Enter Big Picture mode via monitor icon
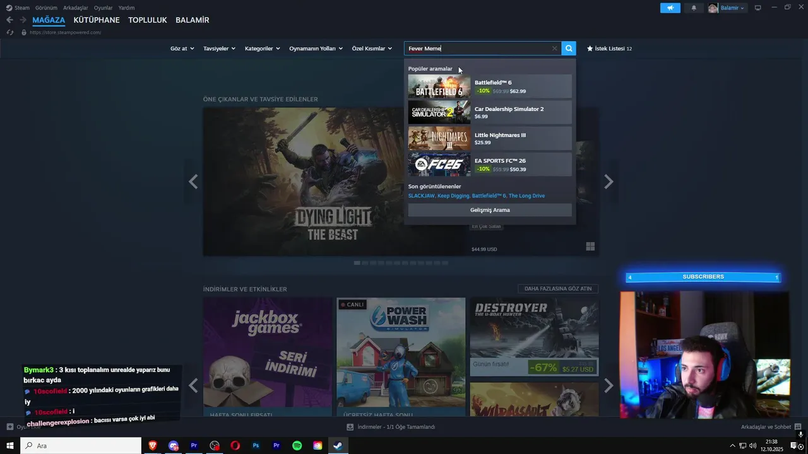808x454 pixels. pyautogui.click(x=758, y=8)
